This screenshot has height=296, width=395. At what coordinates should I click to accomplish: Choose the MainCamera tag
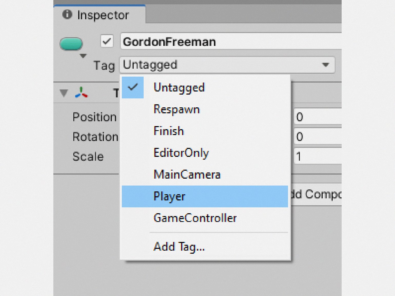(187, 175)
